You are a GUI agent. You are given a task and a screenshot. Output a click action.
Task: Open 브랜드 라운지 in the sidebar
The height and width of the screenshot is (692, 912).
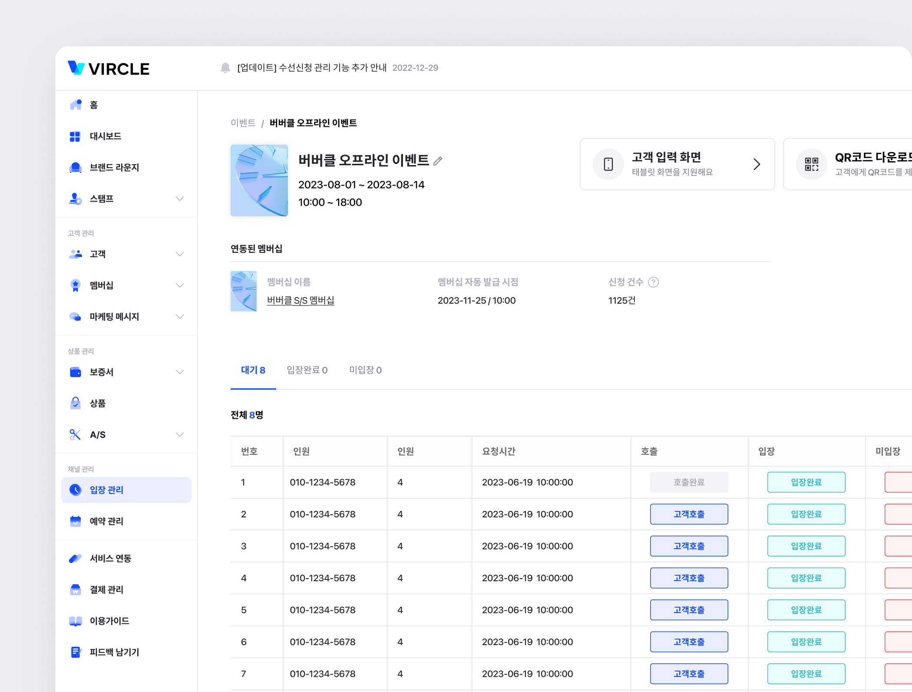114,168
